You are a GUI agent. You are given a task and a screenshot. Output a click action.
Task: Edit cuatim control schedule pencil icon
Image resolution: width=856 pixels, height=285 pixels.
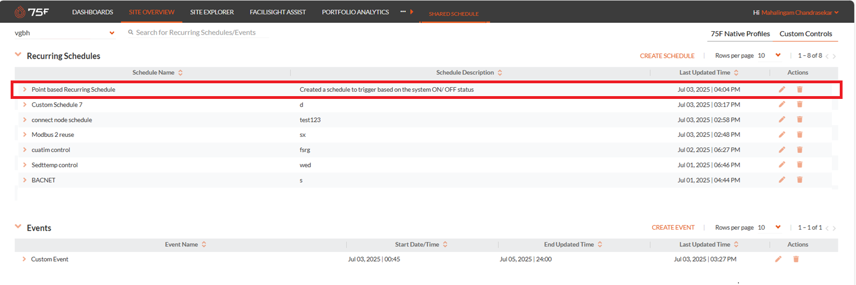pyautogui.click(x=782, y=150)
